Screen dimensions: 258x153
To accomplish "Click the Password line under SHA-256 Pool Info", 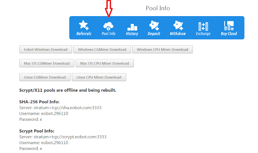I will click(x=31, y=119).
